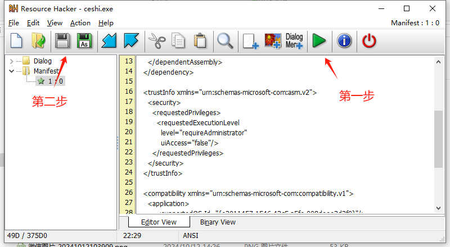
Task: Click the editor's vertical scrollbar thumb
Action: [x=438, y=138]
